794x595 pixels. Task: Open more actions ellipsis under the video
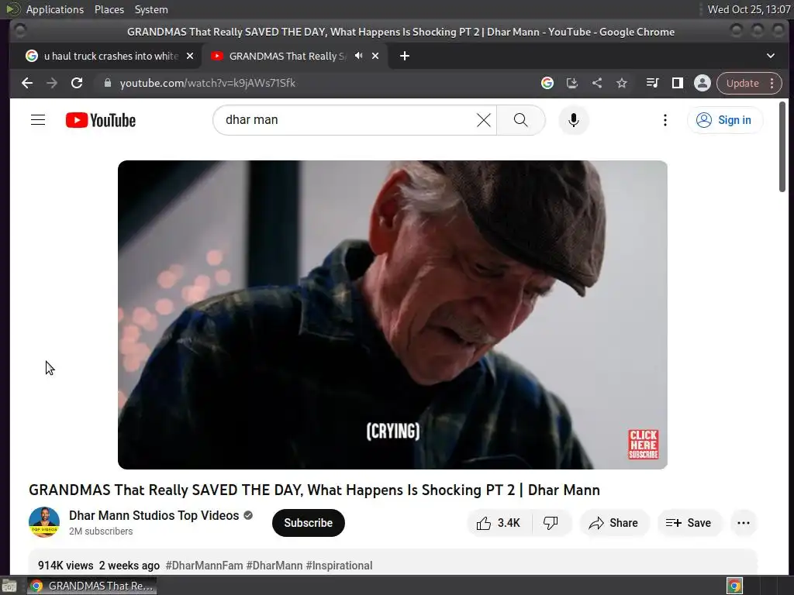point(744,523)
